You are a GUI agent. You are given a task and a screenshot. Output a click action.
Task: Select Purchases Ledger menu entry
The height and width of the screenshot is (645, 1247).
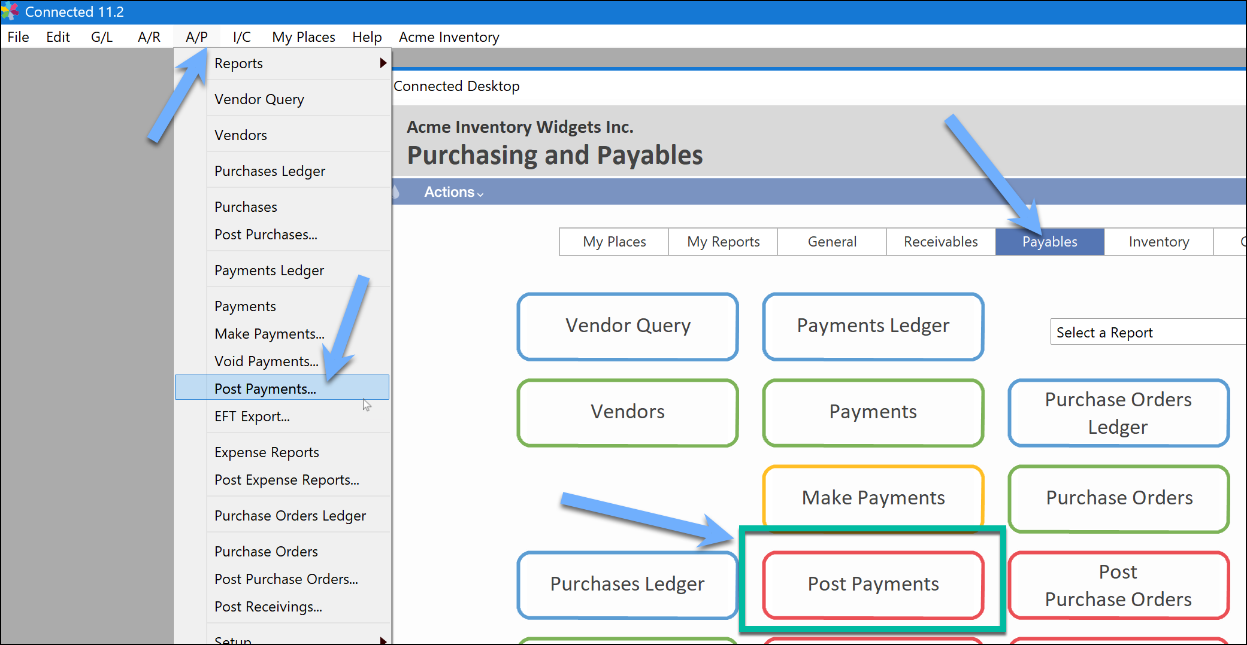click(x=282, y=171)
